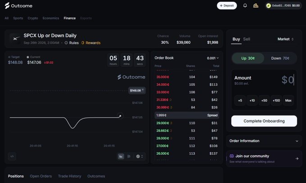This screenshot has width=306, height=183.
Task: Click the reward icon next to 29.000¢
Action: [x=171, y=123]
